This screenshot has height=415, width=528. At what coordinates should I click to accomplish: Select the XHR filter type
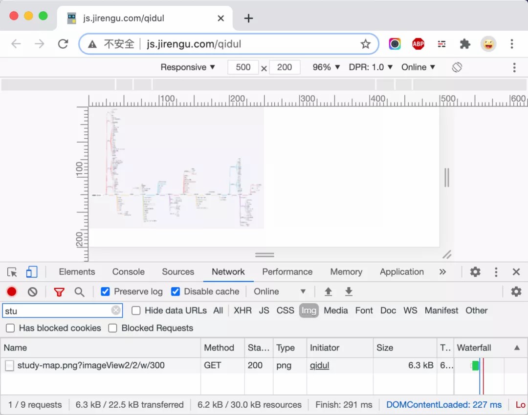(242, 311)
